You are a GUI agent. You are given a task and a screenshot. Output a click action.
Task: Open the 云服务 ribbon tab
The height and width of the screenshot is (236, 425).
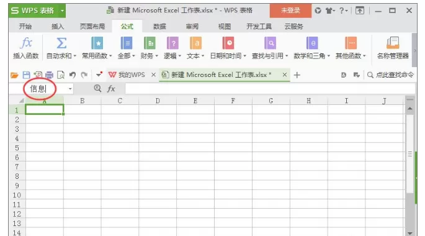click(x=293, y=26)
